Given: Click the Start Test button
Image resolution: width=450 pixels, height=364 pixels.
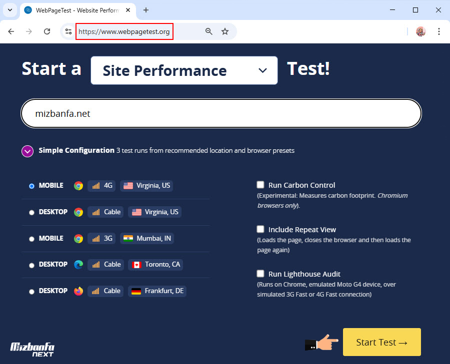Looking at the screenshot, I should pyautogui.click(x=382, y=342).
